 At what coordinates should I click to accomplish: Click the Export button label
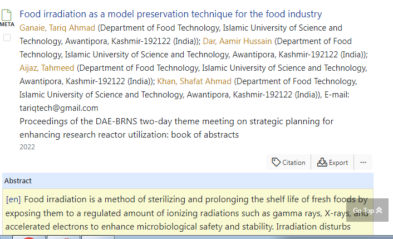click(338, 163)
